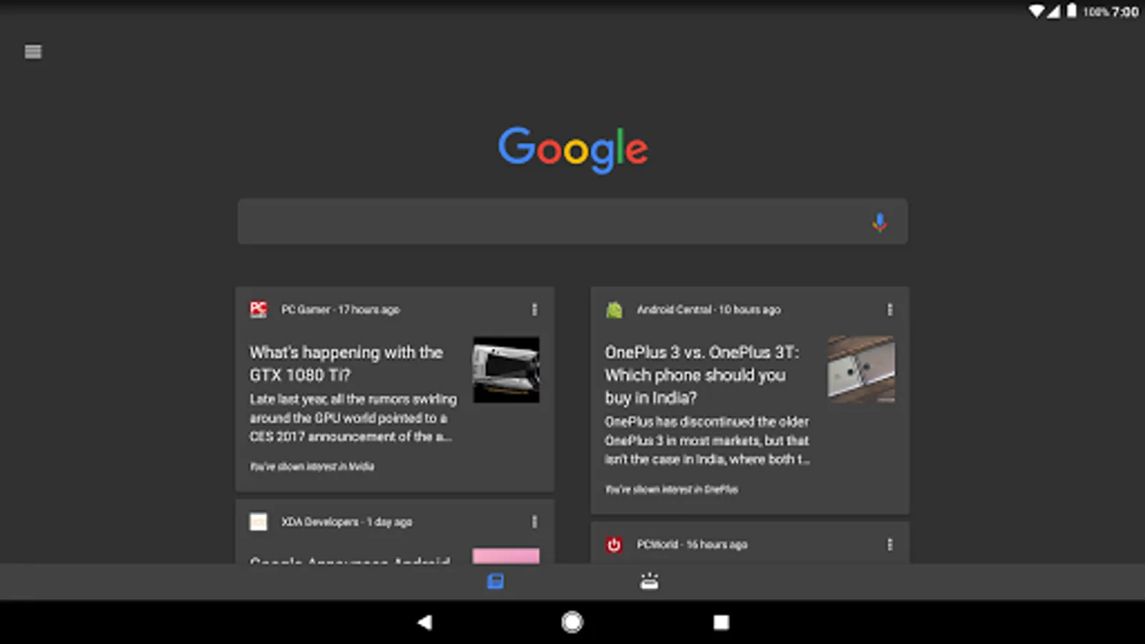This screenshot has width=1145, height=644.
Task: Click "PC Gamer · 17 hours ago" label
Action: click(341, 310)
